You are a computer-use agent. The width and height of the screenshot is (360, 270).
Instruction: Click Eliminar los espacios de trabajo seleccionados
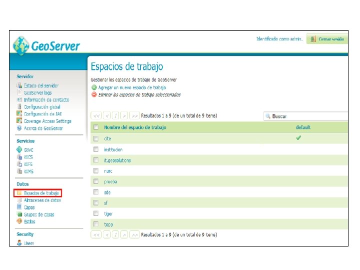[x=139, y=95]
